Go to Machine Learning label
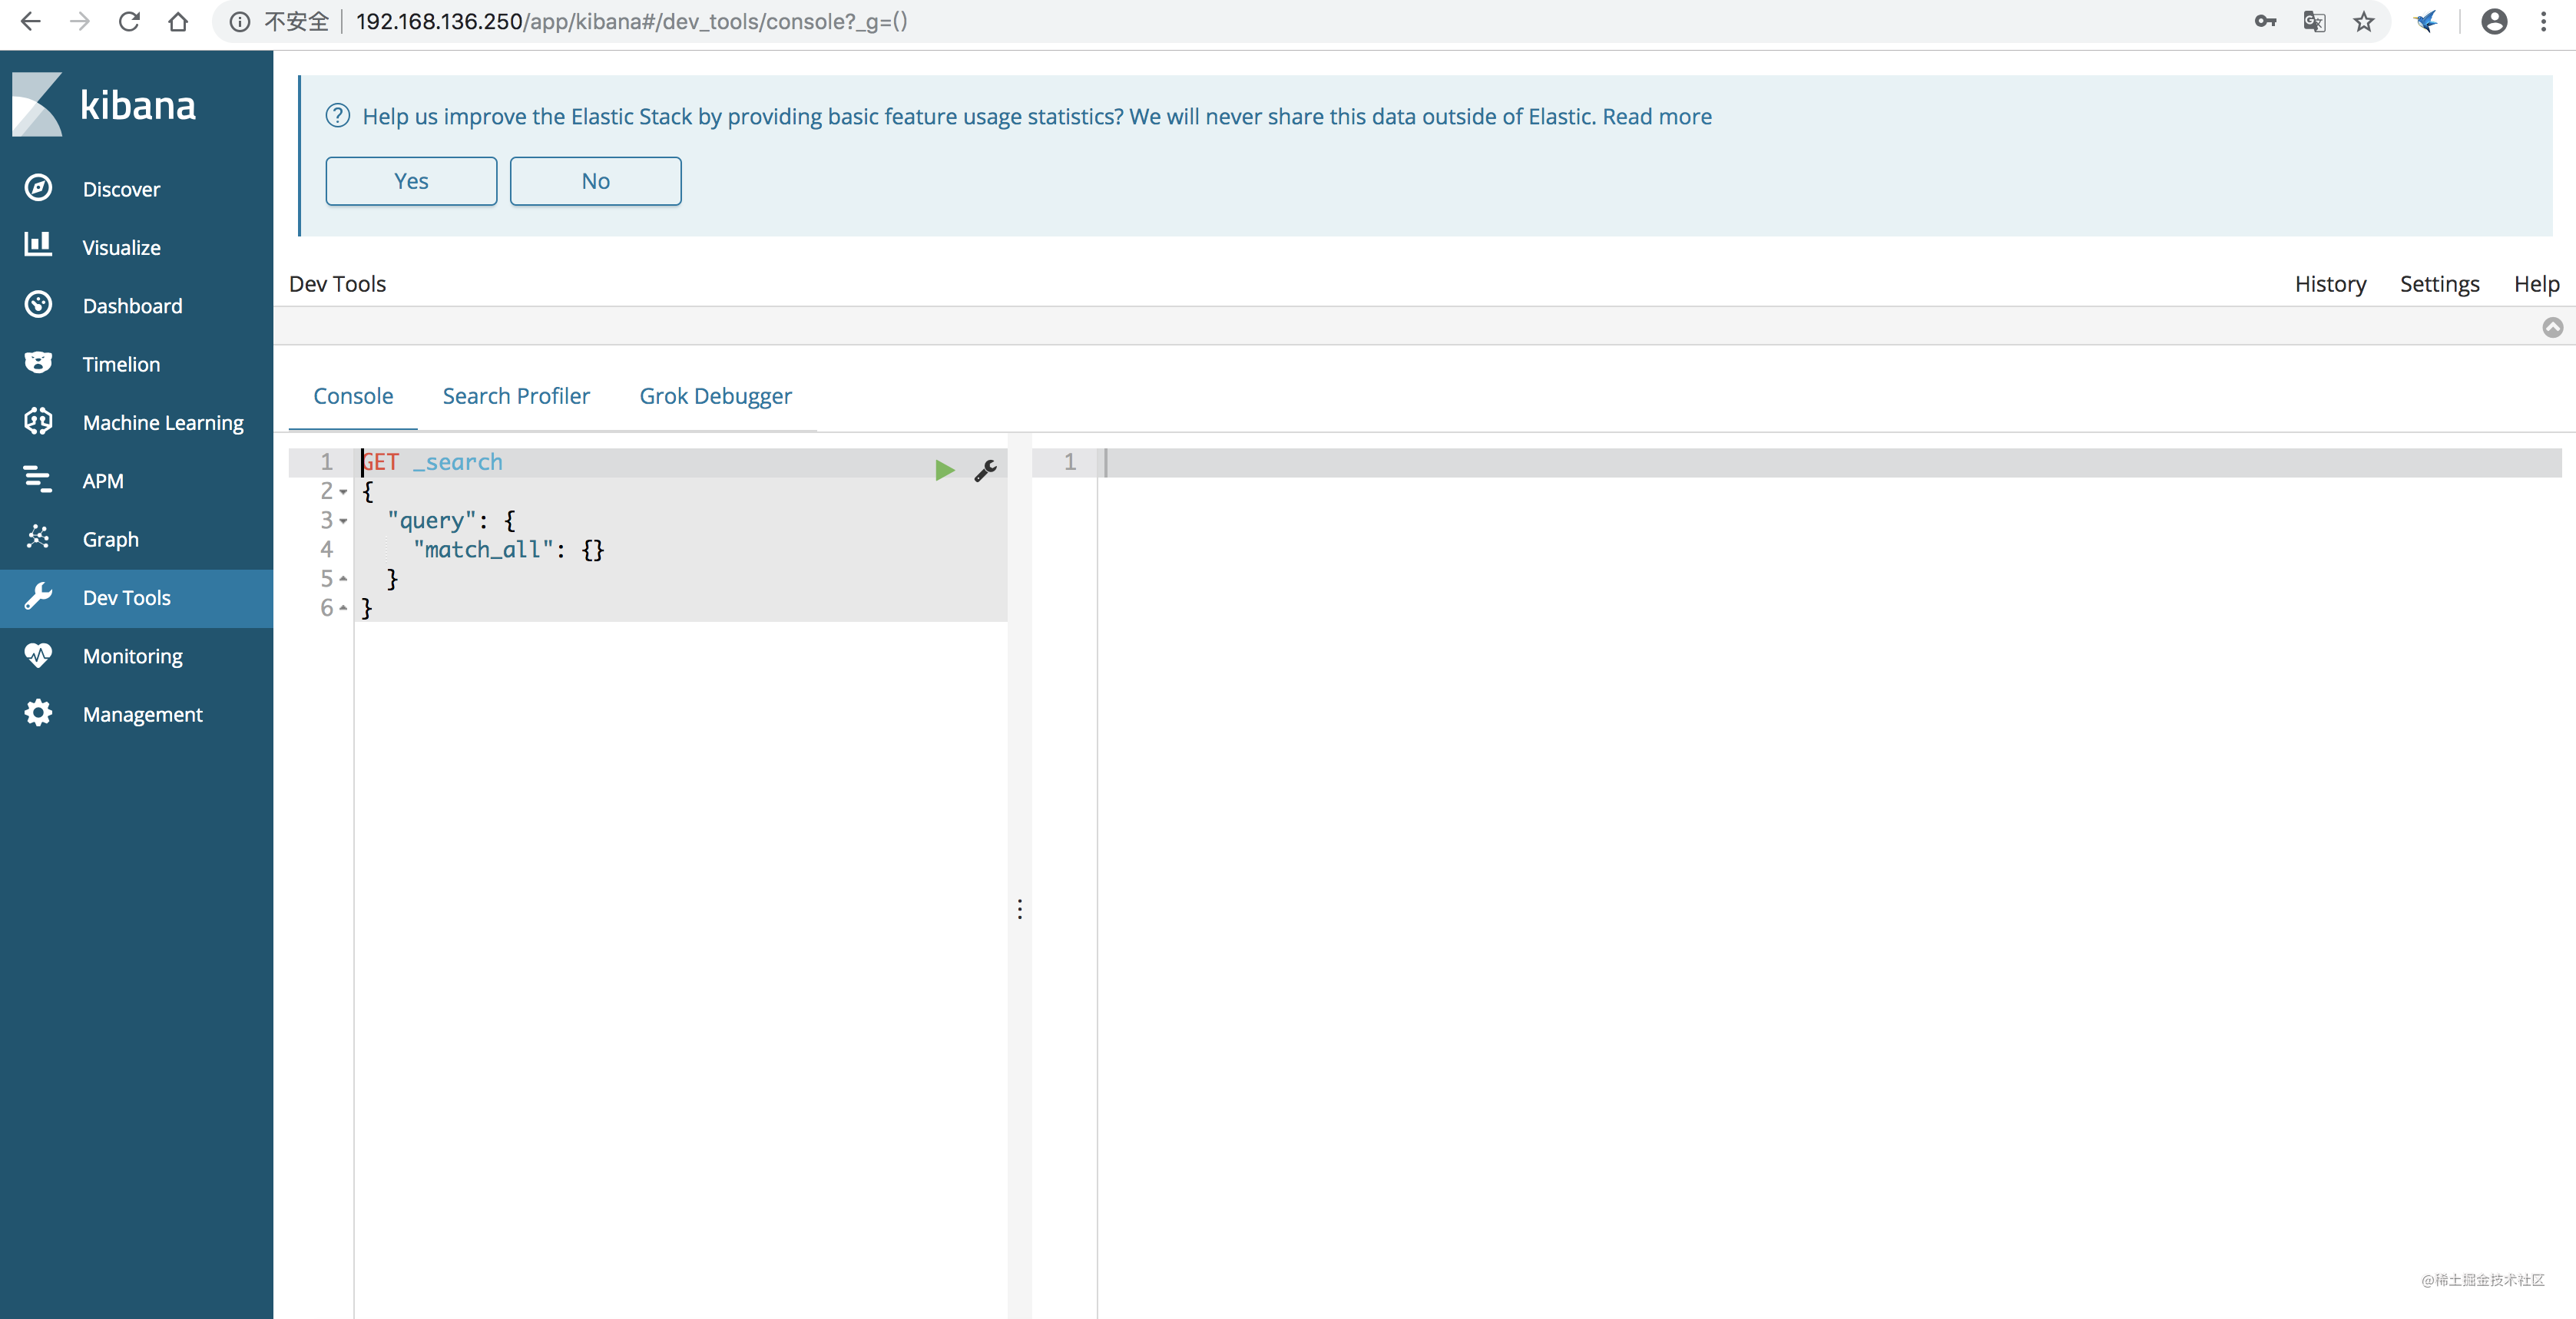The image size is (2576, 1319). (x=163, y=422)
